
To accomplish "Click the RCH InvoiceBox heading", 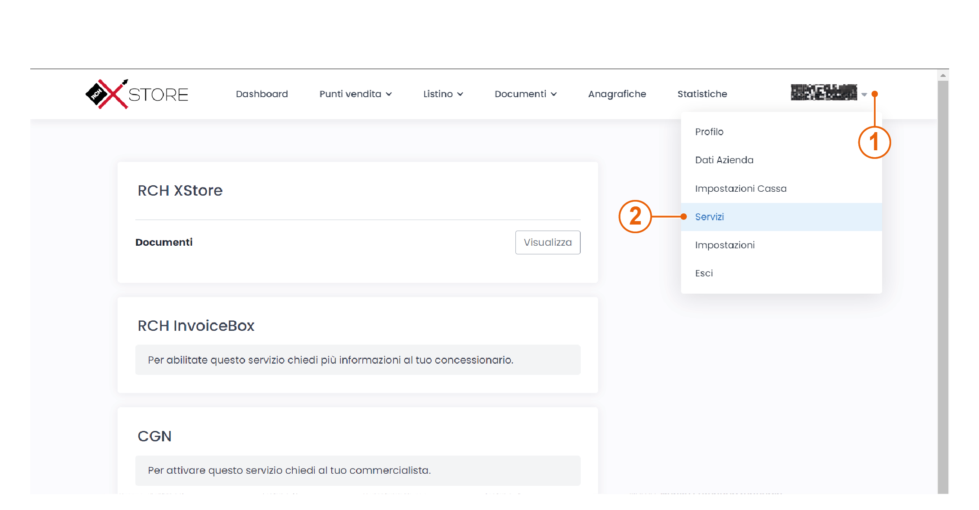I will [195, 326].
